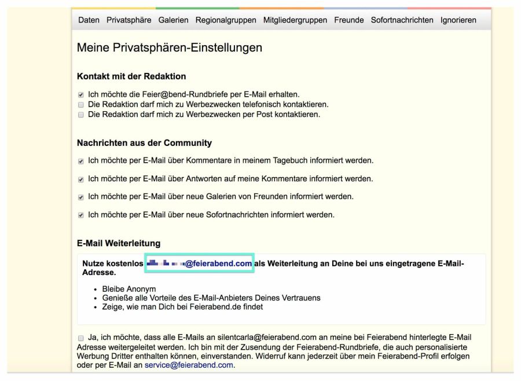
Task: Select the Mitgliedergruppen menu item
Action: [295, 19]
